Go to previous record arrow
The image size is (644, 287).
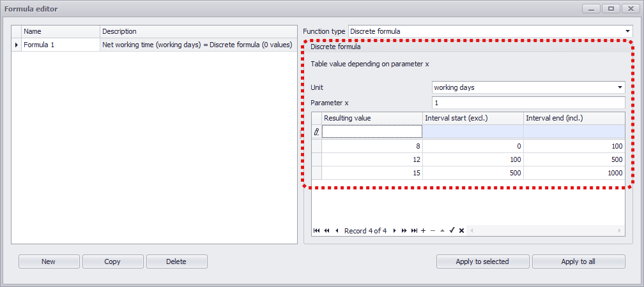click(337, 231)
